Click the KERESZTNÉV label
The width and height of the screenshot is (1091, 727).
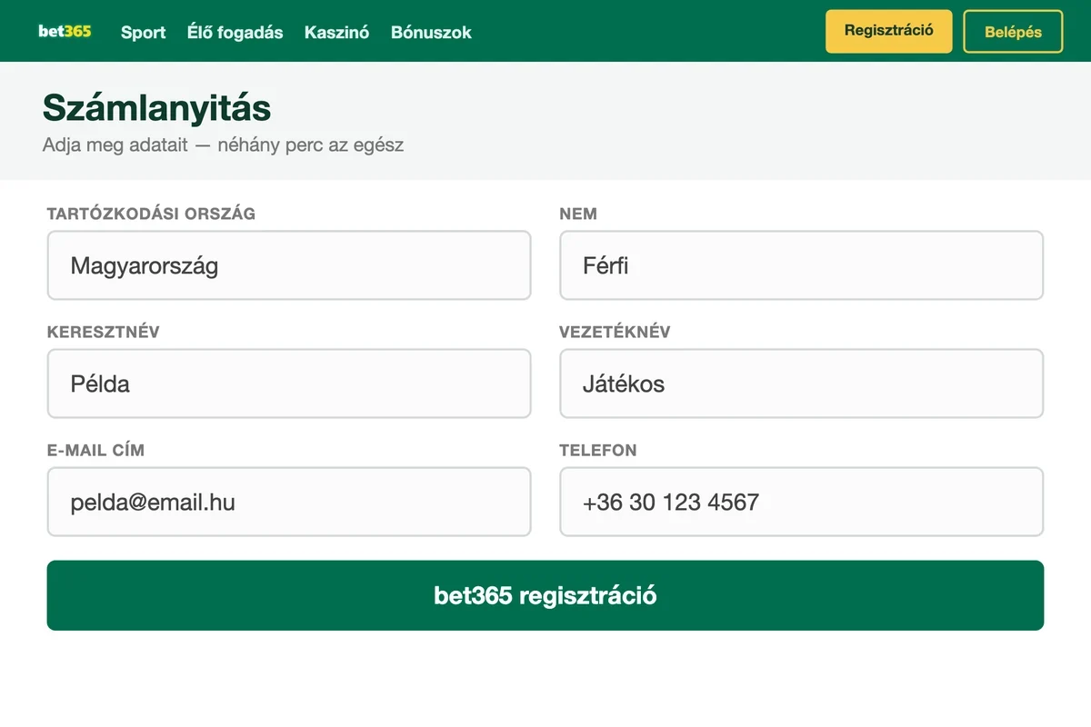point(103,332)
